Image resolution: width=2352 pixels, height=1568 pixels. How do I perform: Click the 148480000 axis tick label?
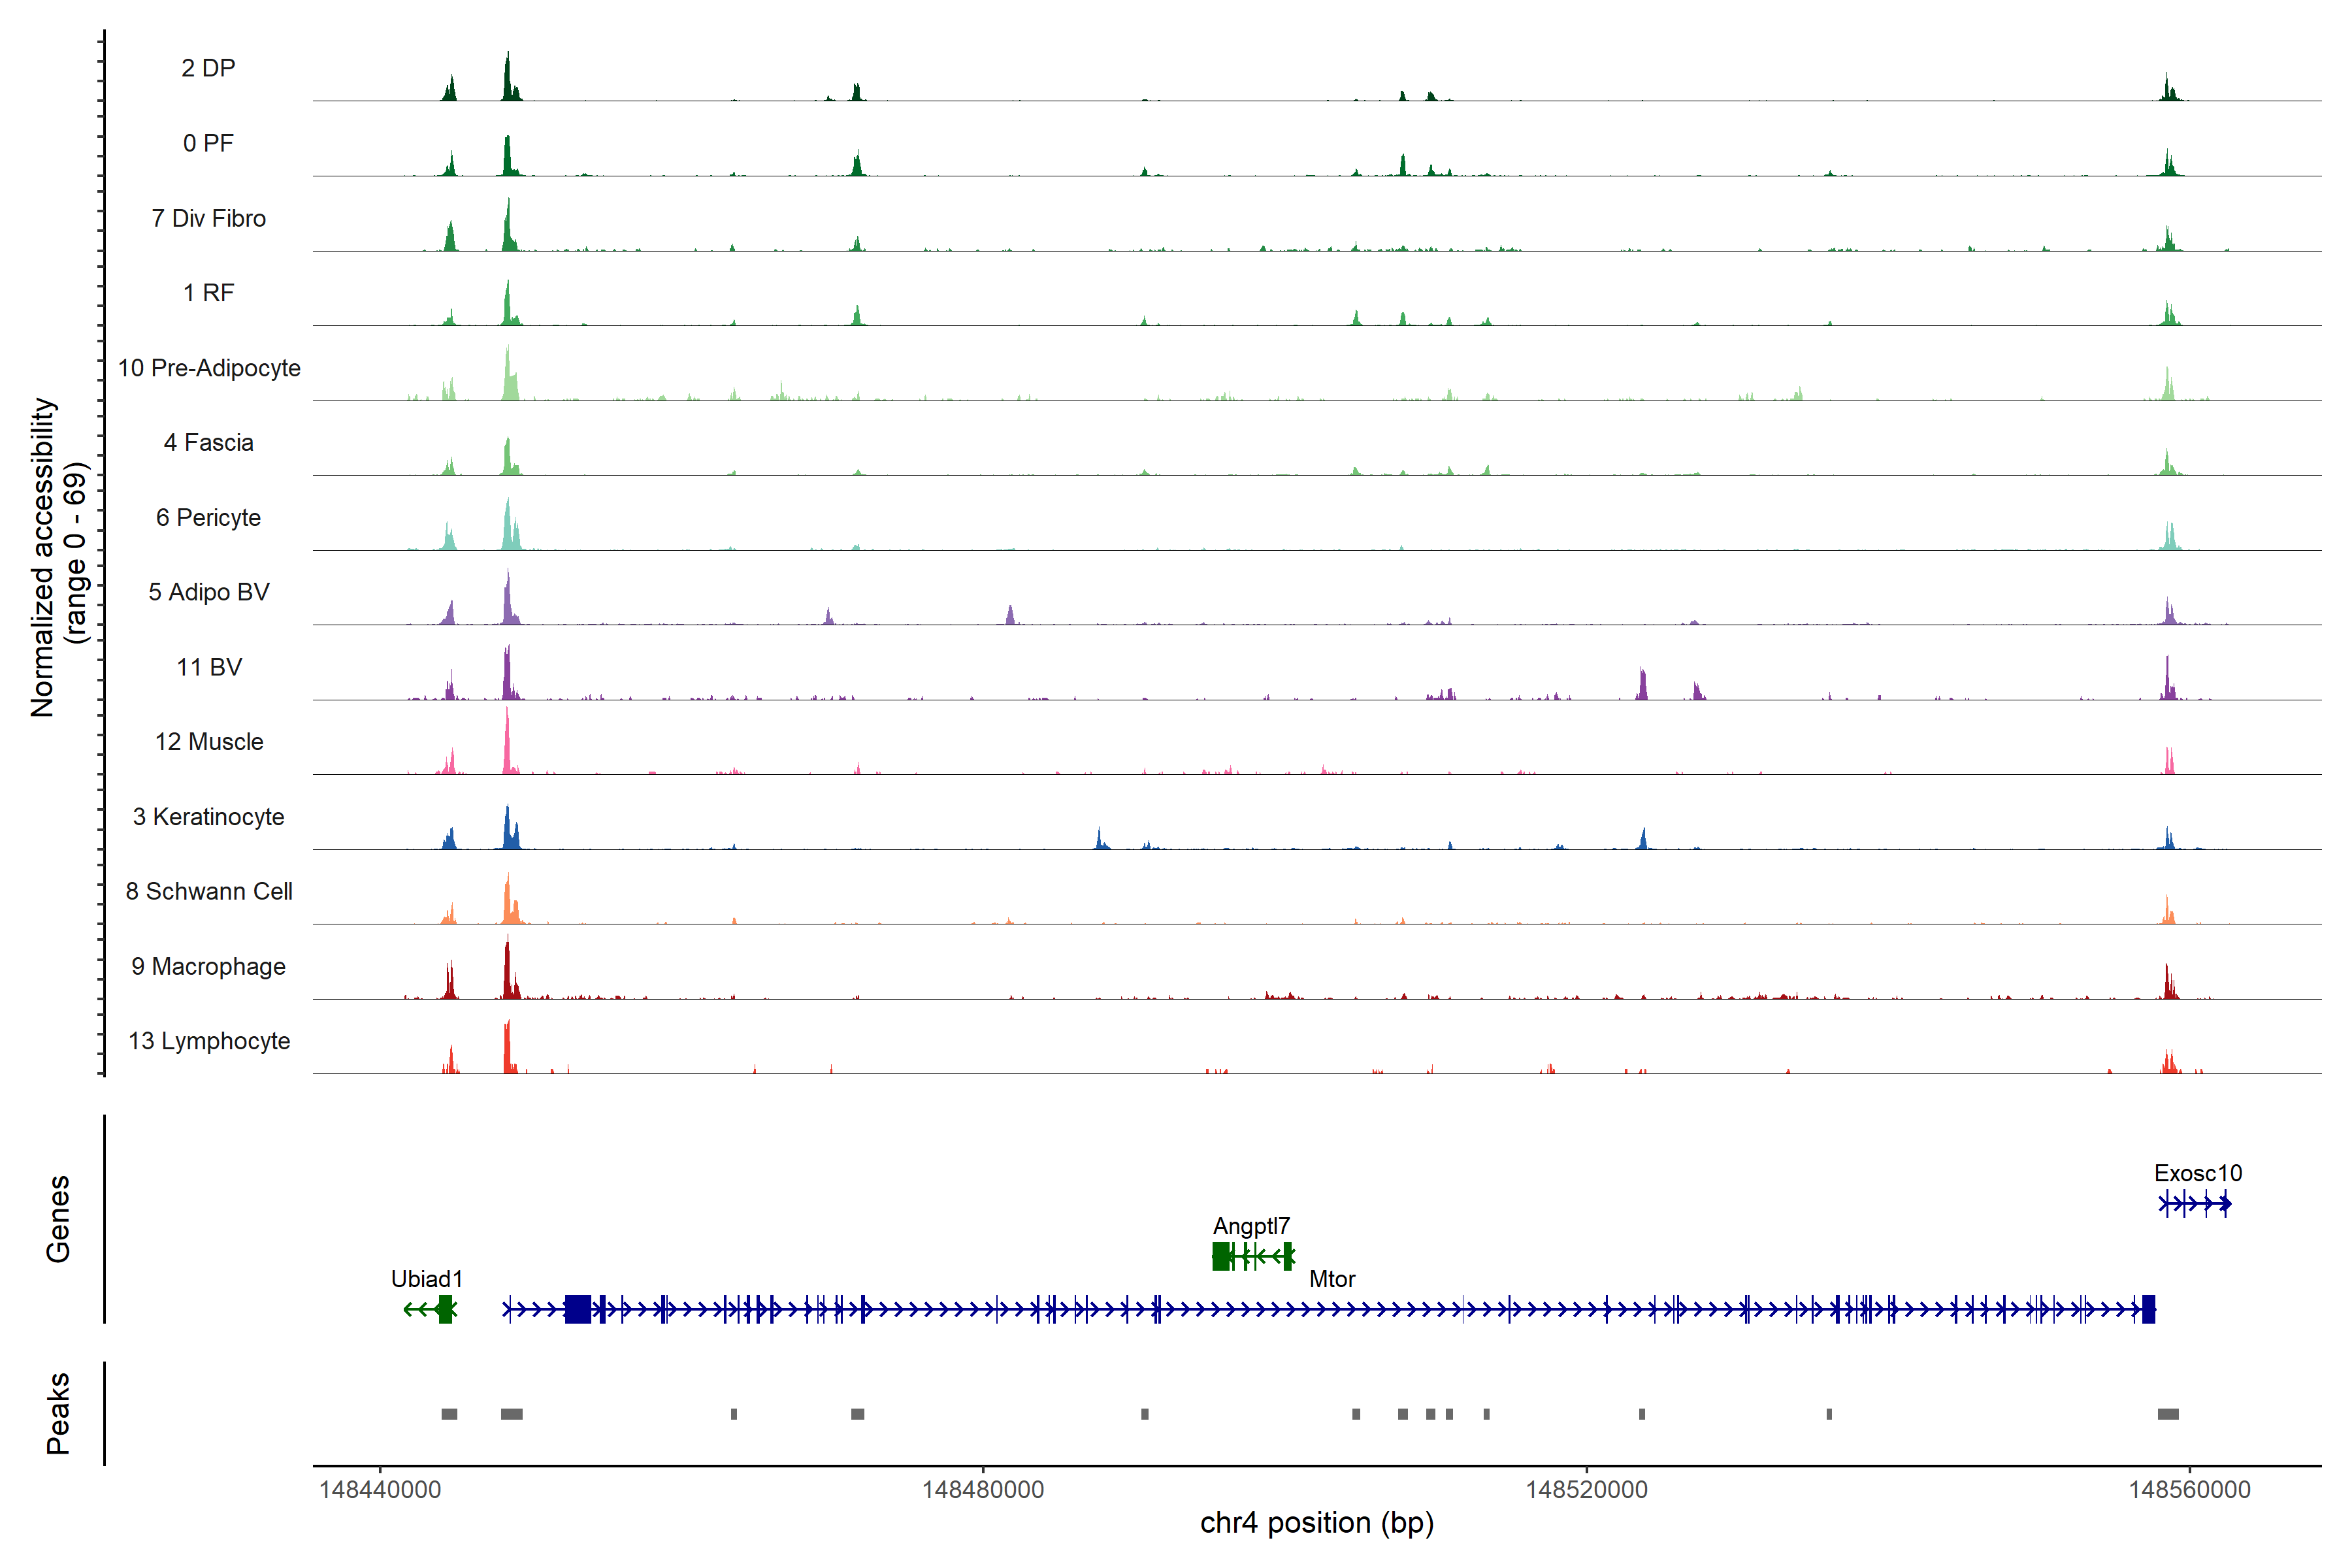(982, 1490)
